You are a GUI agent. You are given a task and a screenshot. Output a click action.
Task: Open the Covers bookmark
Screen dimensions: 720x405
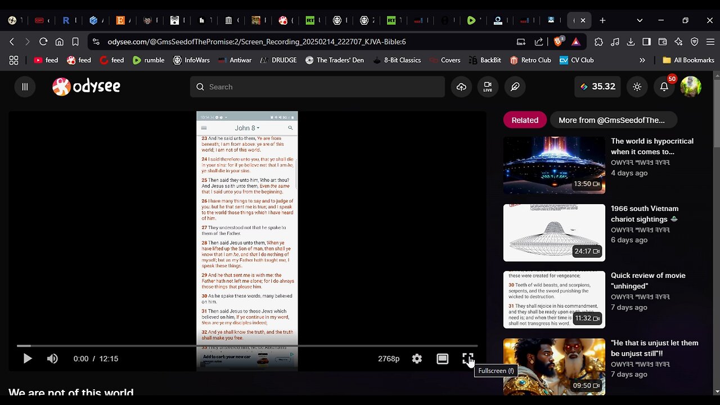point(444,60)
